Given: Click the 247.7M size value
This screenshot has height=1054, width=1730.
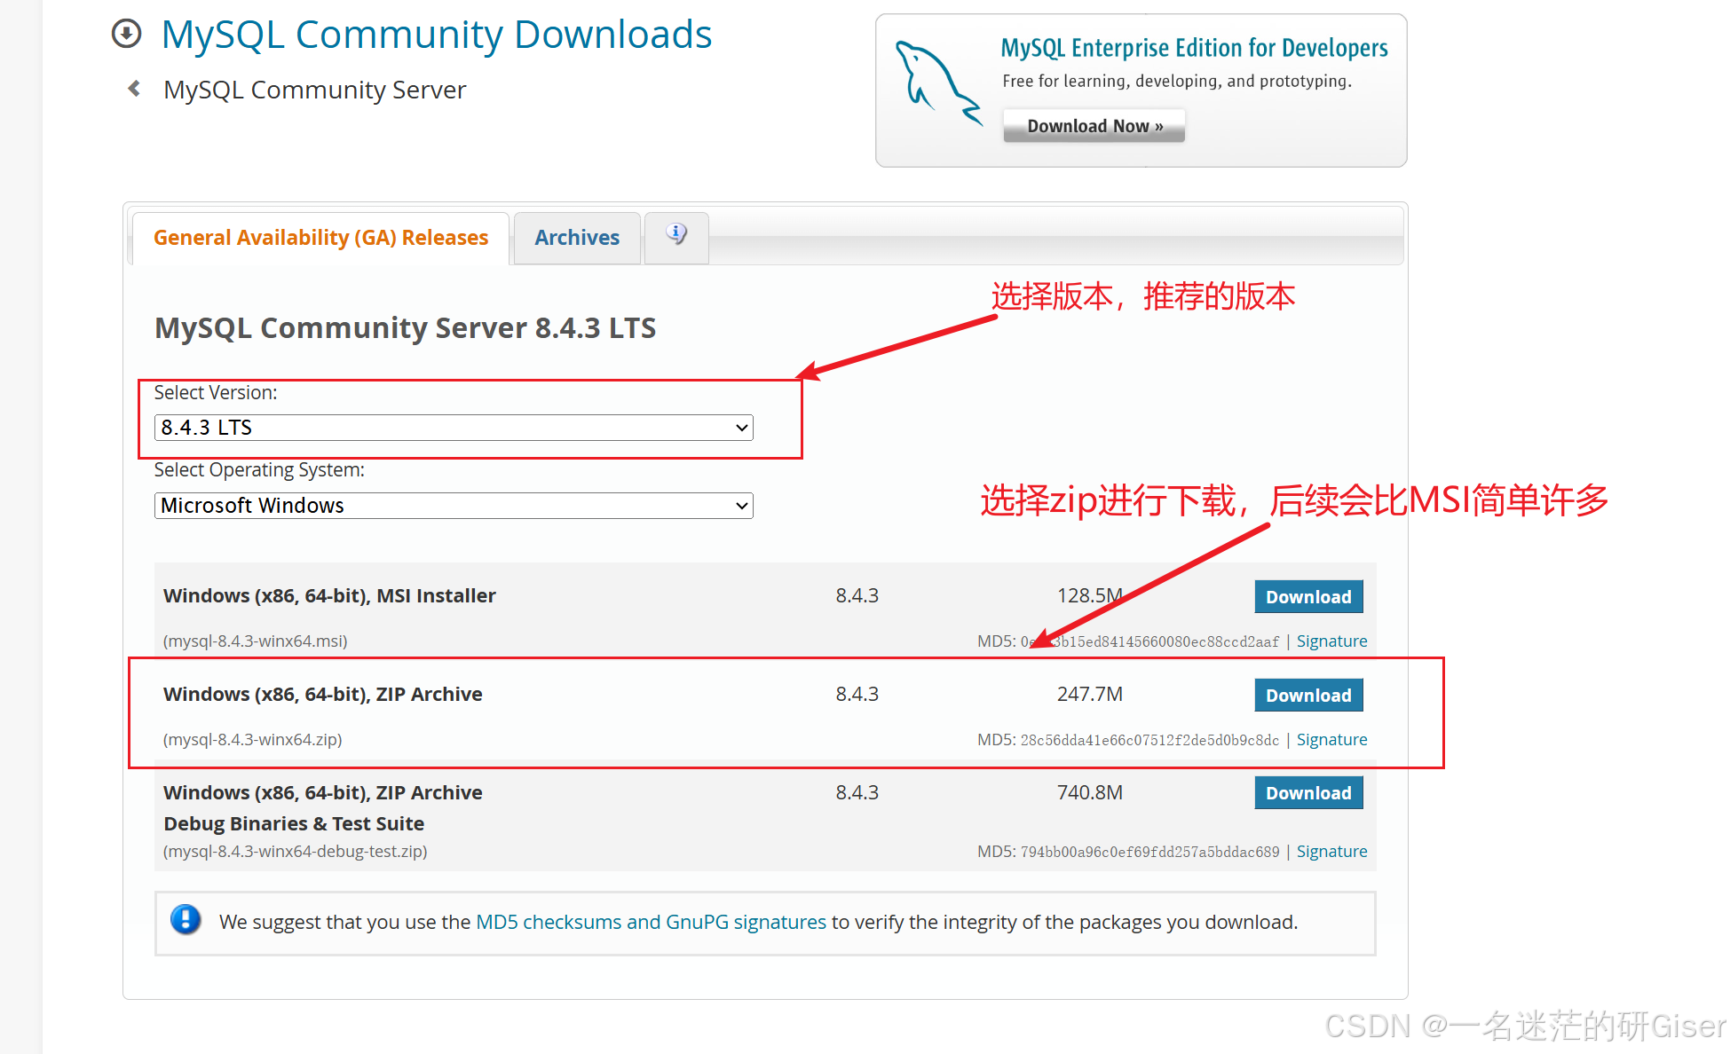Looking at the screenshot, I should click(1090, 694).
